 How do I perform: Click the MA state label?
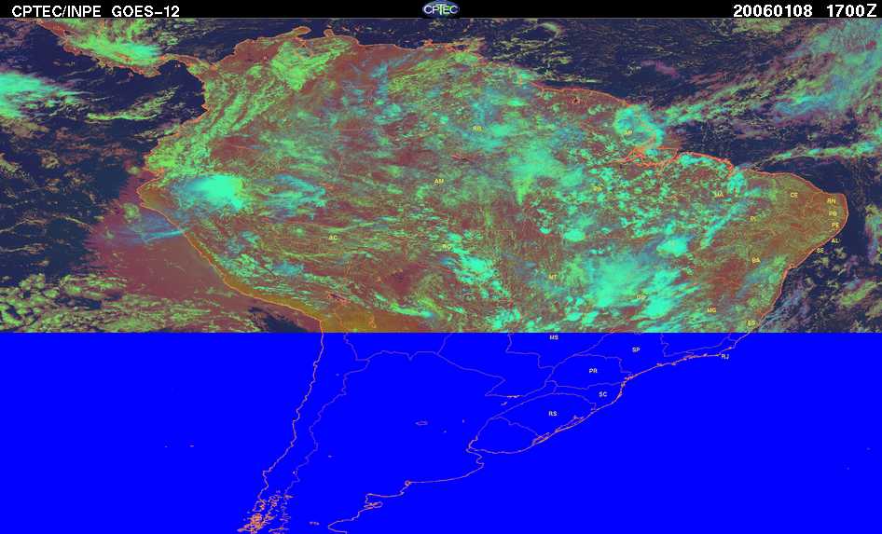(719, 195)
